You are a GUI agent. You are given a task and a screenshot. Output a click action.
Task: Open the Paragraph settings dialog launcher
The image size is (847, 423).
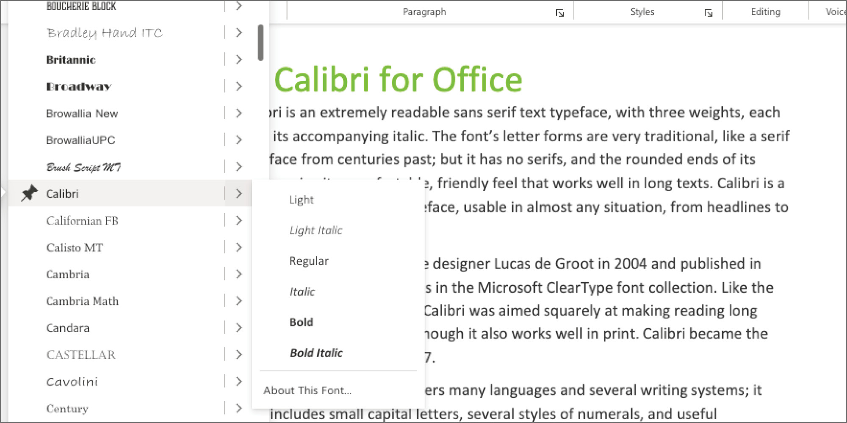click(560, 13)
